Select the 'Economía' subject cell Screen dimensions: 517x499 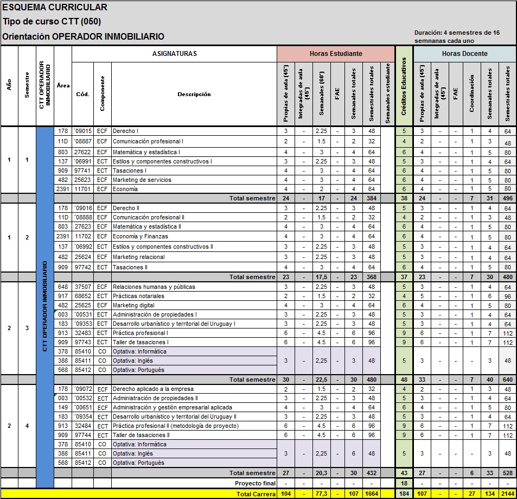(x=194, y=189)
